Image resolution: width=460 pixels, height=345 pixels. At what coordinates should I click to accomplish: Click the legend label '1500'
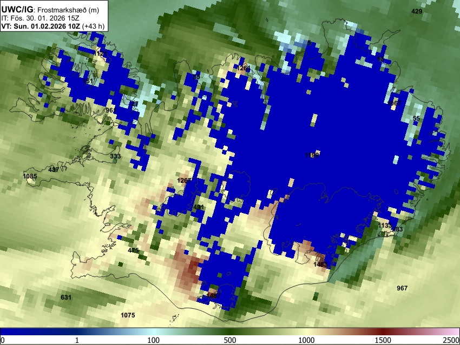pyautogui.click(x=383, y=340)
